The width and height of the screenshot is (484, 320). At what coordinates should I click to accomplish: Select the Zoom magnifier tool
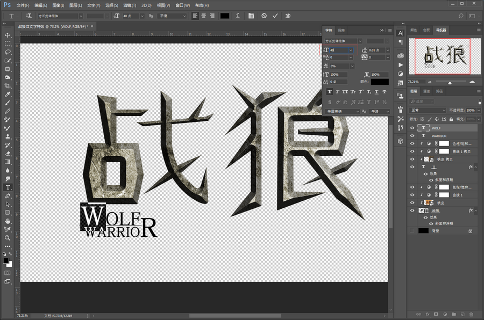[x=8, y=237]
